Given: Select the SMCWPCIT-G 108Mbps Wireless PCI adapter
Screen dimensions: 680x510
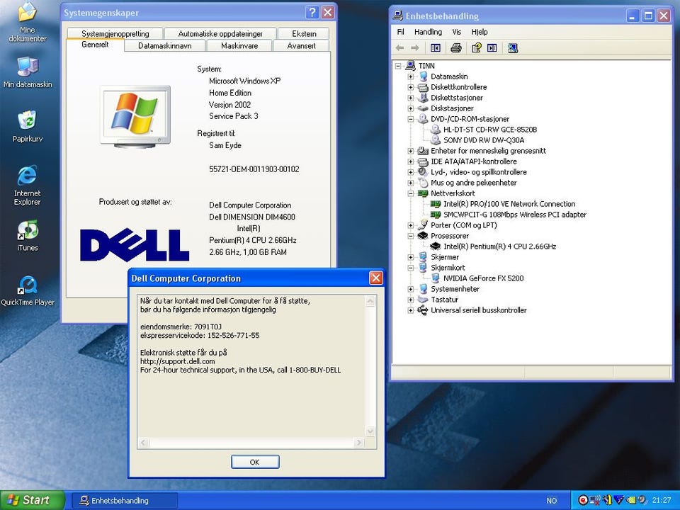Looking at the screenshot, I should point(515,215).
